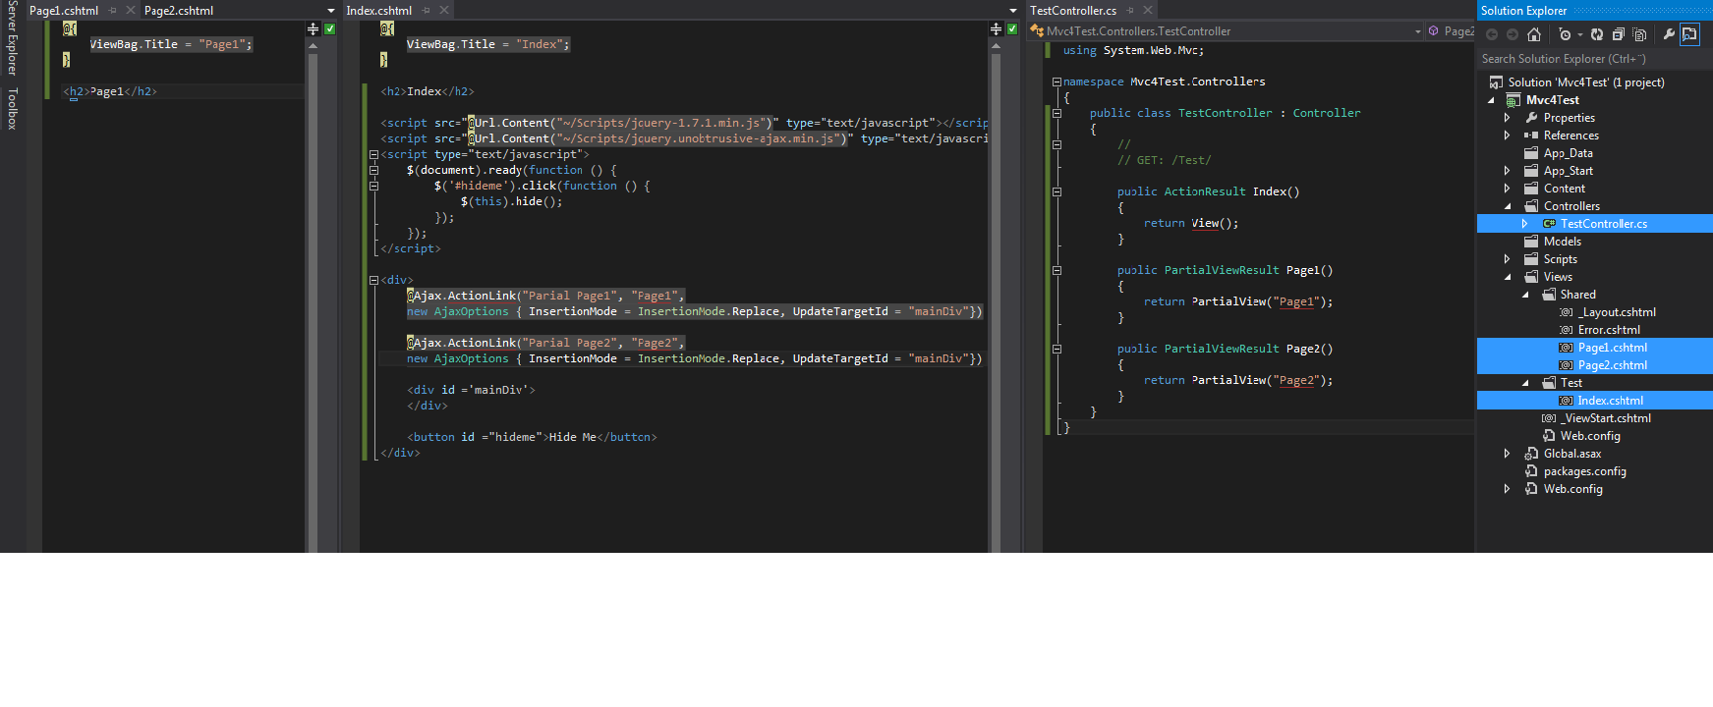1713x707 pixels.
Task: Open the Pending Changes Filter dropdown arrow
Action: click(x=1580, y=34)
